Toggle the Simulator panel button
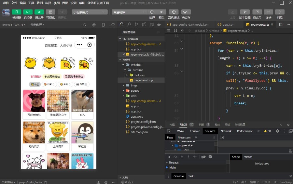The image size is (293, 184). click(x=17, y=12)
